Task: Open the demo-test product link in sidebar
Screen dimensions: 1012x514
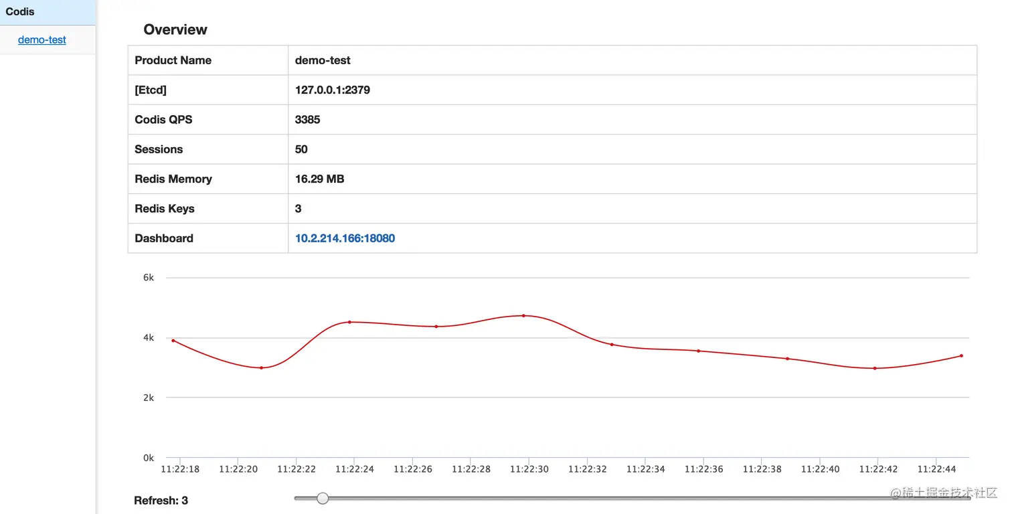Action: coord(42,39)
